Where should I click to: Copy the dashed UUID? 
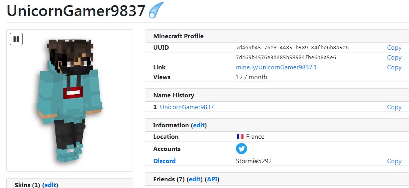[x=394, y=48]
